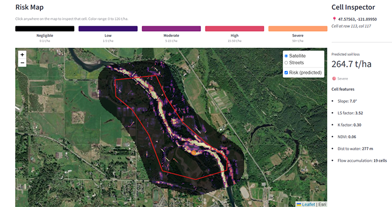392x207 pixels.
Task: Click the Negligible 0-1 t/ha legend label
Action: pos(45,38)
